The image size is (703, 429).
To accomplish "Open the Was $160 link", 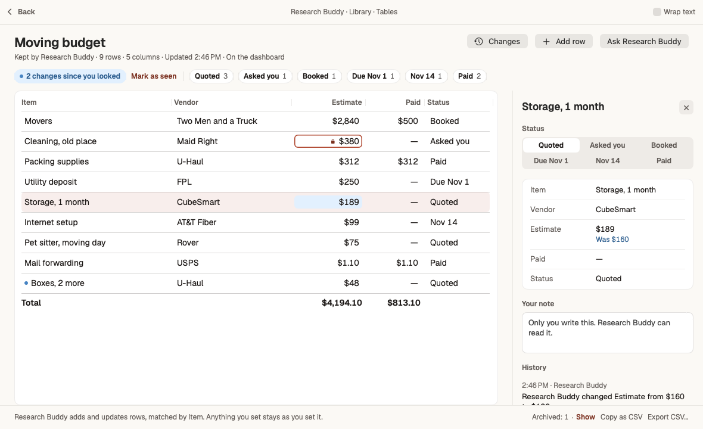I will click(x=612, y=240).
